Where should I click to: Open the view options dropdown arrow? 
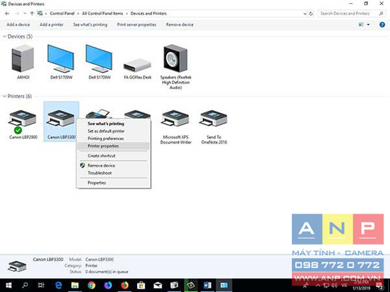click(x=368, y=25)
